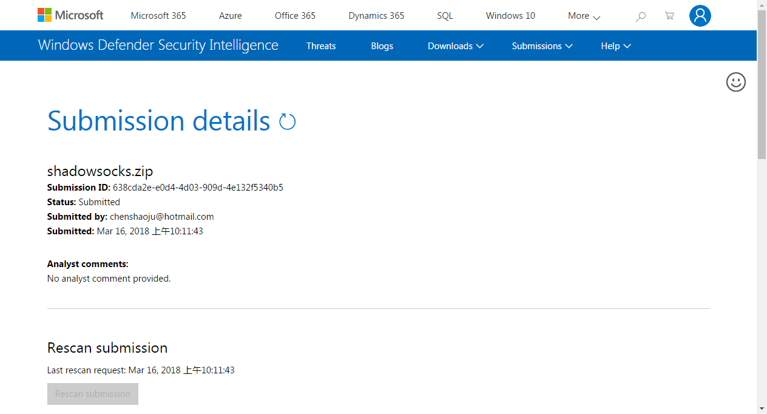Open Office 365 menu item

(295, 16)
